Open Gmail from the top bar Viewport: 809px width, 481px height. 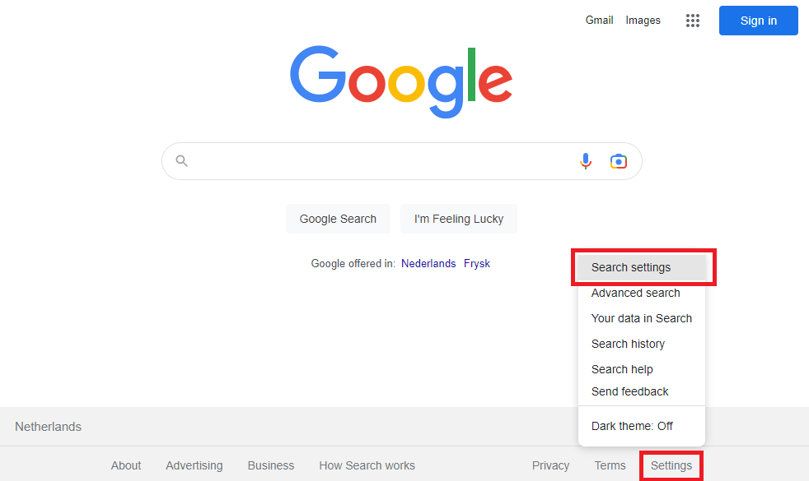click(x=599, y=20)
